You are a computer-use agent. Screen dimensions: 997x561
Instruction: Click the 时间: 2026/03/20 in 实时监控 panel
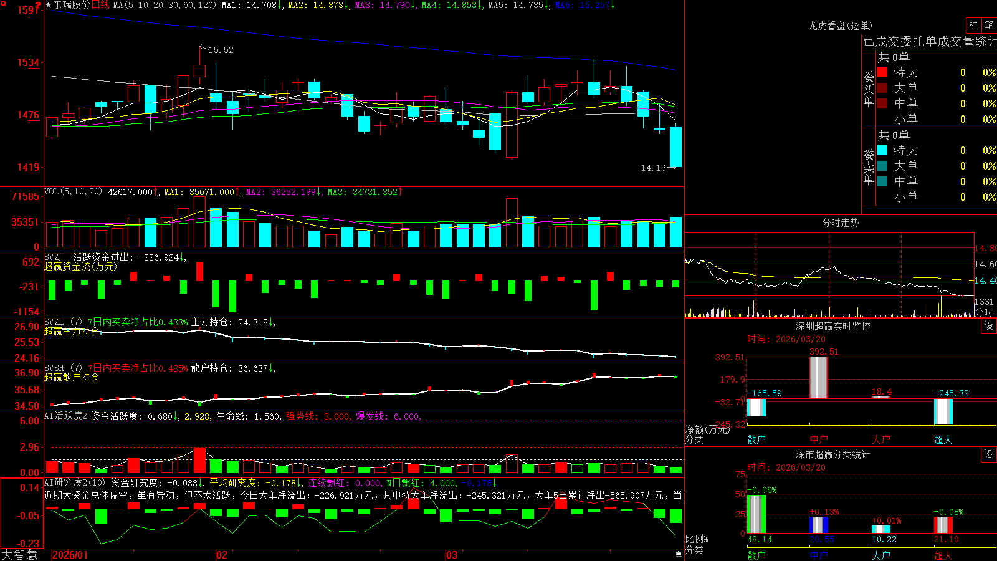[786, 339]
